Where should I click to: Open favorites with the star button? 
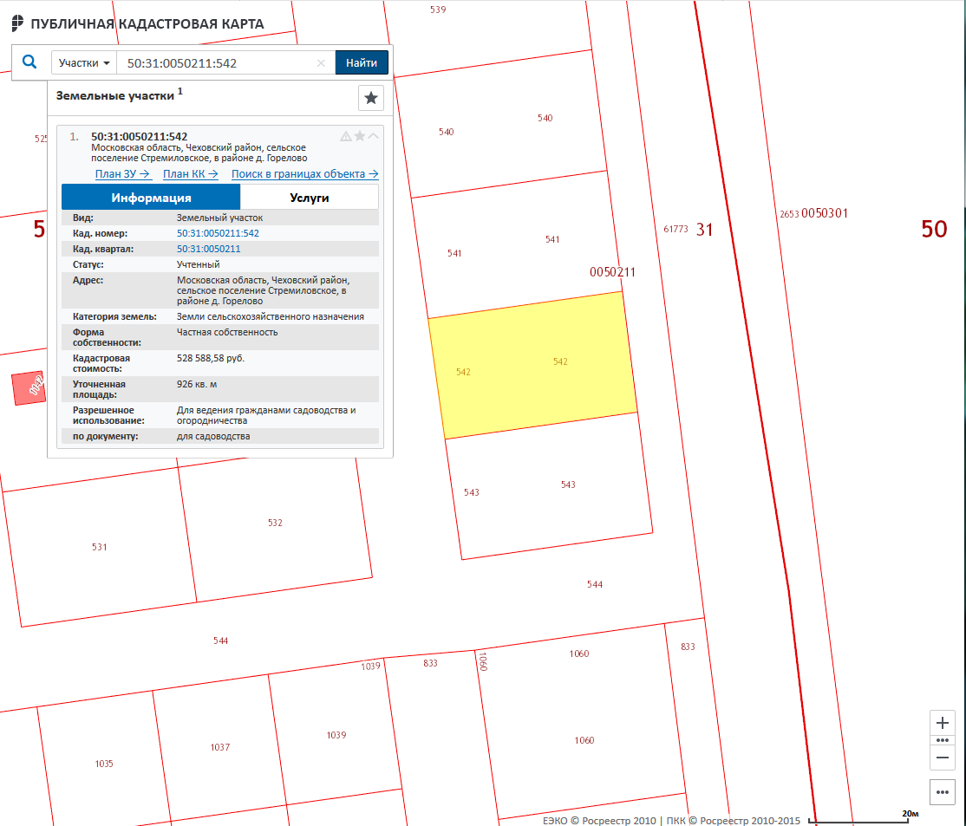[x=371, y=98]
